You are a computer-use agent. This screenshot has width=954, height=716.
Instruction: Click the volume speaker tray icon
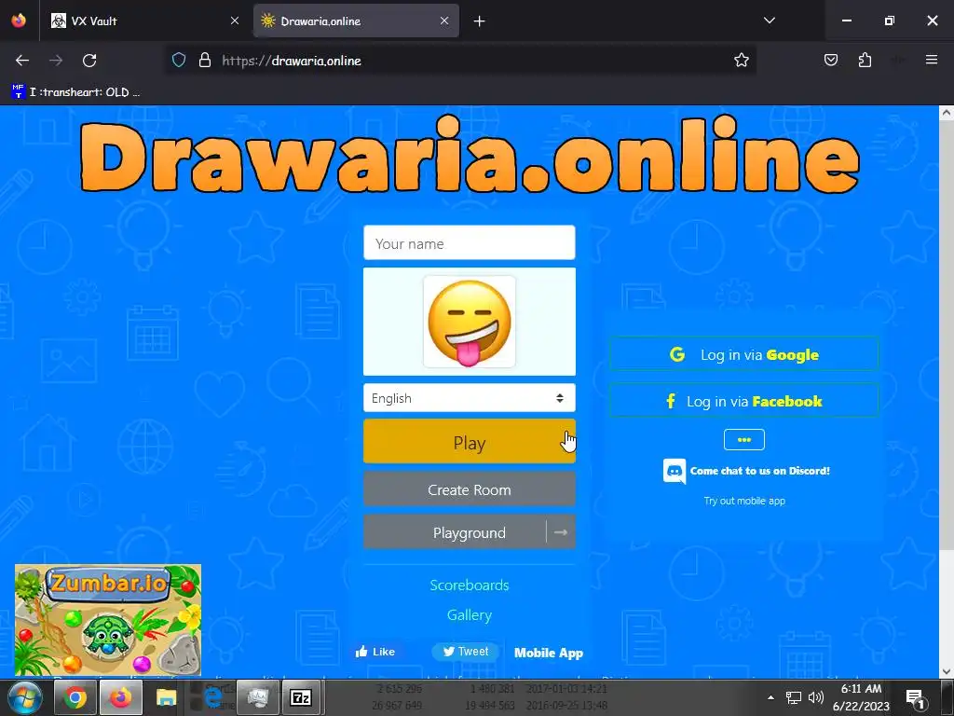(x=816, y=697)
